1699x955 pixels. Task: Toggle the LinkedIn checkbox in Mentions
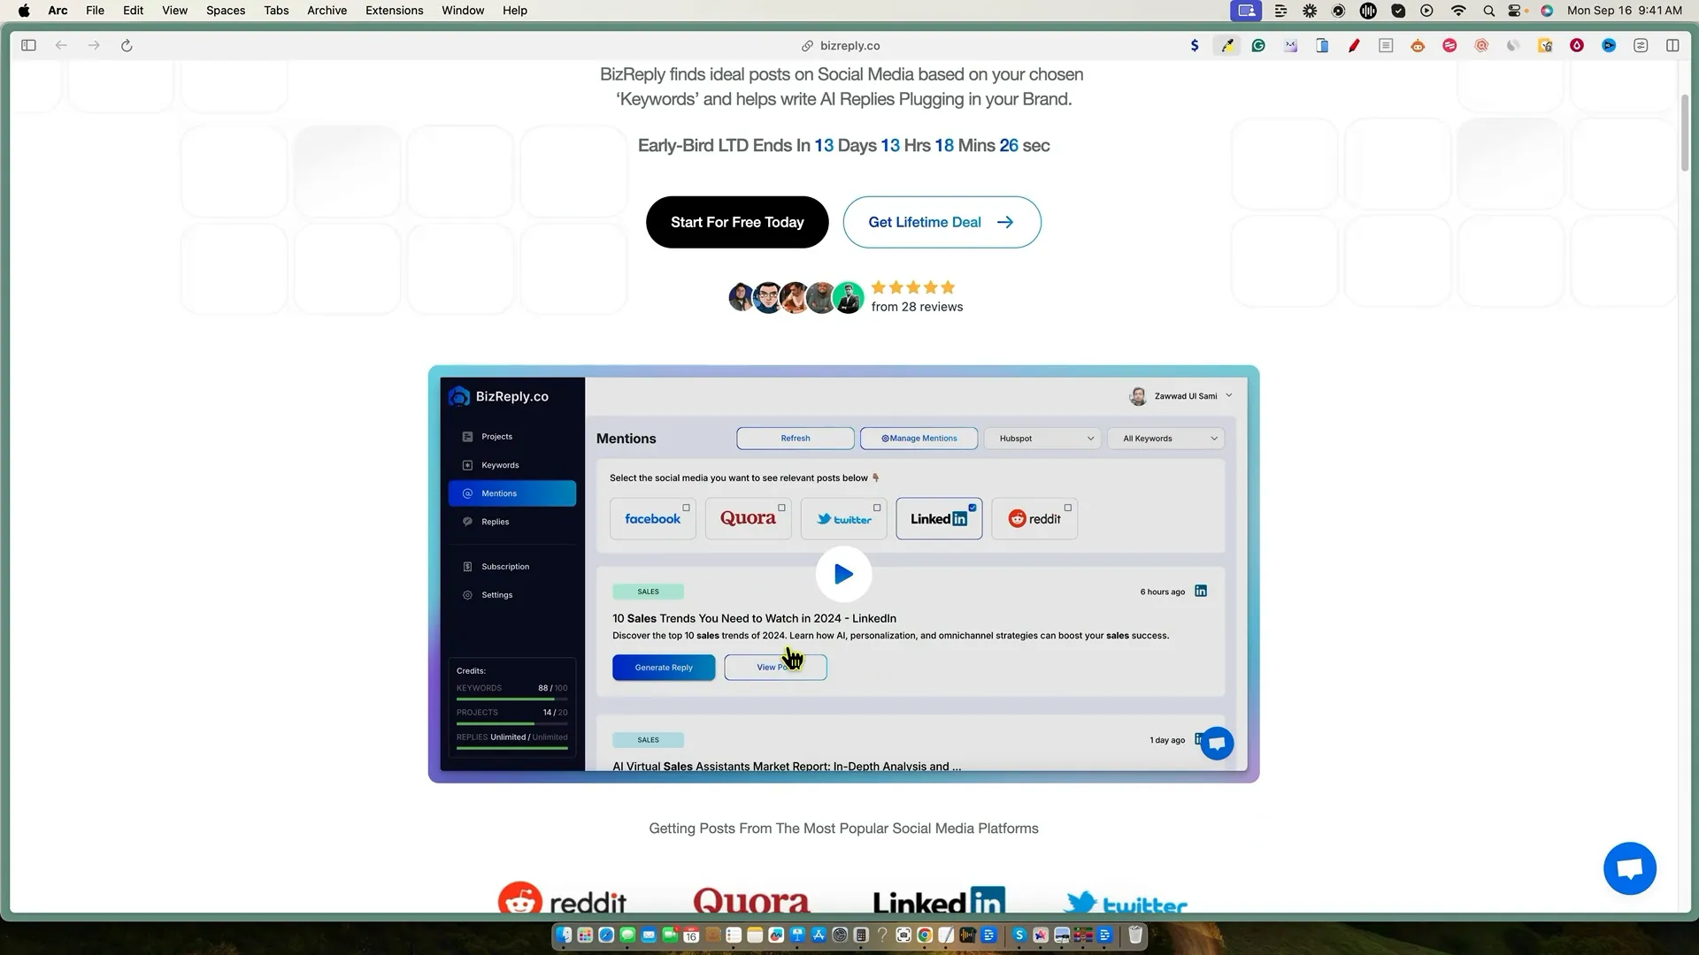[x=973, y=508]
